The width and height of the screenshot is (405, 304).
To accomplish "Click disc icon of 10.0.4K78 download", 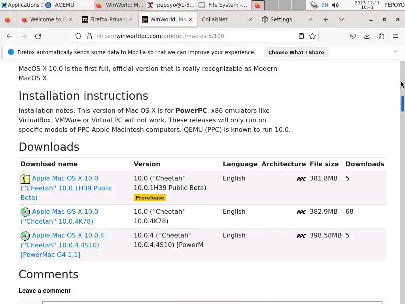I will point(25,212).
